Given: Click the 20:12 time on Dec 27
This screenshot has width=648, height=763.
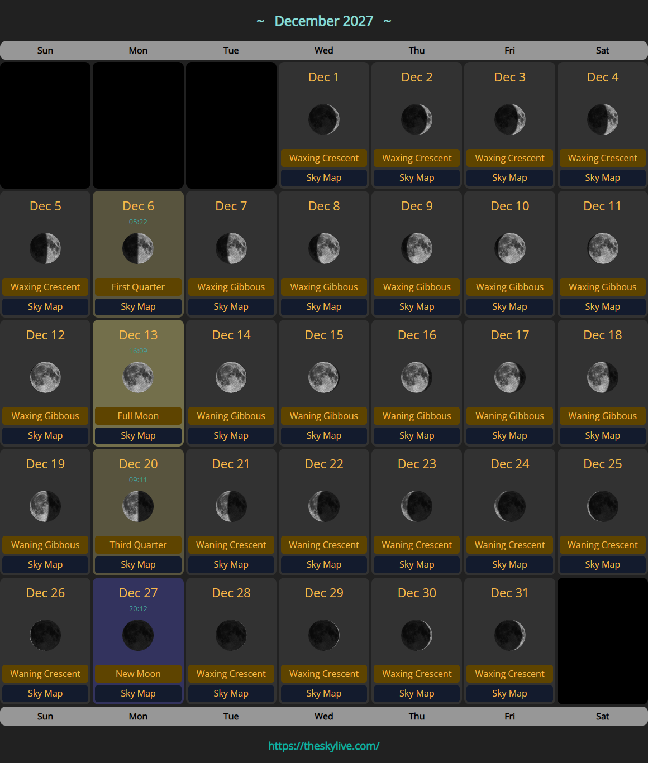Looking at the screenshot, I should click(x=138, y=608).
